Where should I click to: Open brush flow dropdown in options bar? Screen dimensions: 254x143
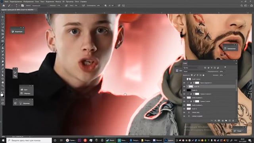coord(80,6)
